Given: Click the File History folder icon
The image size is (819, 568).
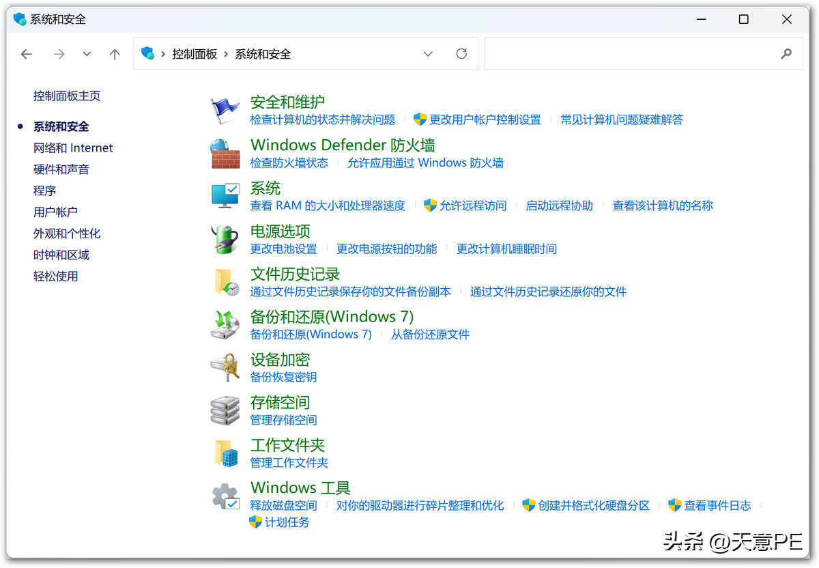Looking at the screenshot, I should (225, 282).
